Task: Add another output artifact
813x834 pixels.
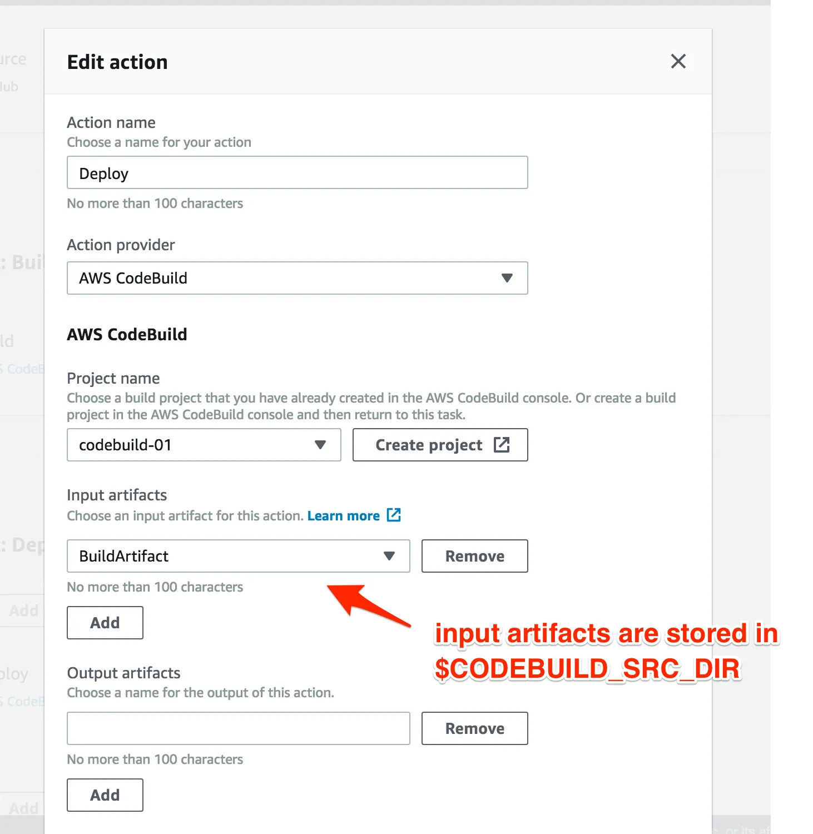Action: [x=105, y=795]
